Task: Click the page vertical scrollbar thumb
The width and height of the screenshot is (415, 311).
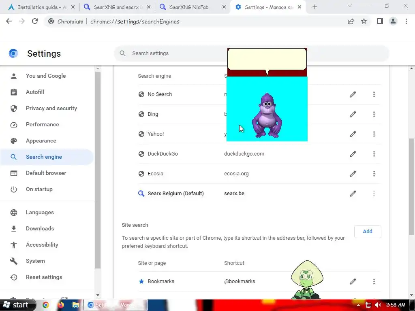Action: [x=411, y=186]
